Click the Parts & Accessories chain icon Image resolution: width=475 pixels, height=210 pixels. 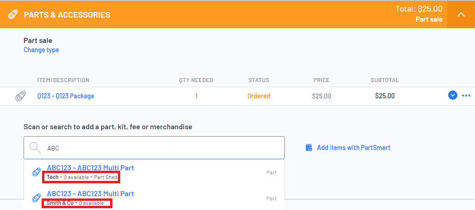pos(13,14)
